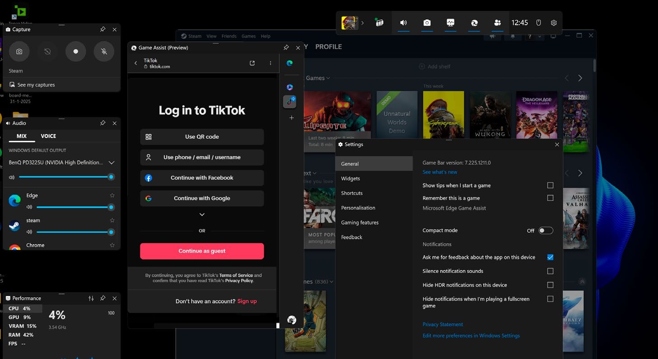Favorite steam in the Audio mixer
Screen dimensions: 658x359
[112, 220]
